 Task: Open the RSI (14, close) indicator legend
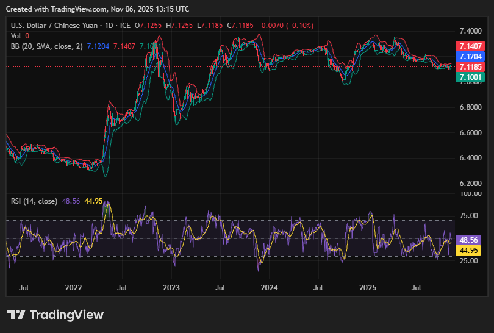pyautogui.click(x=35, y=201)
